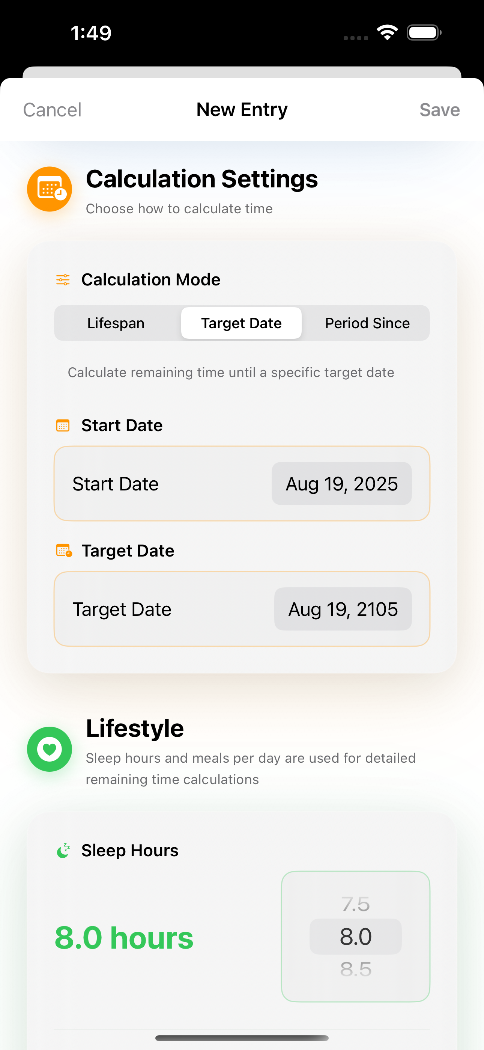Select the Target Date mode segment
484x1050 pixels.
point(241,323)
